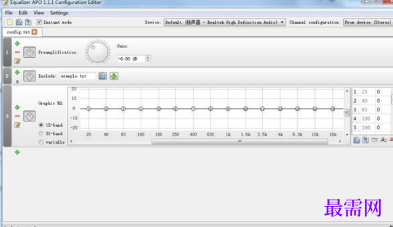Image resolution: width=393 pixels, height=227 pixels.
Task: Click the EQ graph scroll left arrow
Action: tap(71, 141)
